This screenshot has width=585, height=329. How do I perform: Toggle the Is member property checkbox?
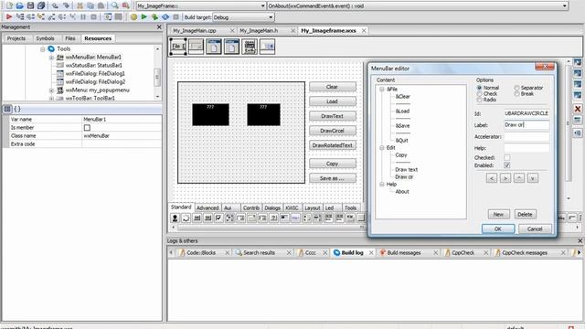87,128
